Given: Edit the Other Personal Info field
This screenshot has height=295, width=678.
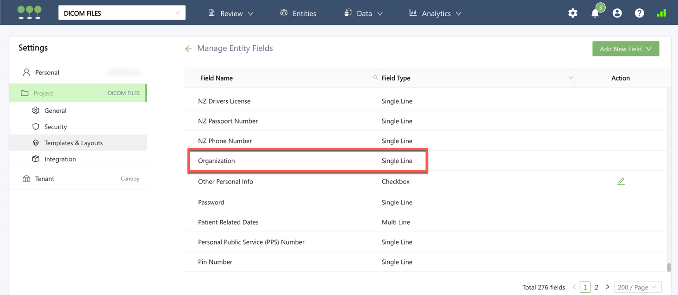Looking at the screenshot, I should point(621,181).
